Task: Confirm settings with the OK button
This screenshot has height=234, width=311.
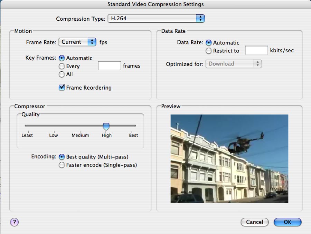Action: point(287,222)
